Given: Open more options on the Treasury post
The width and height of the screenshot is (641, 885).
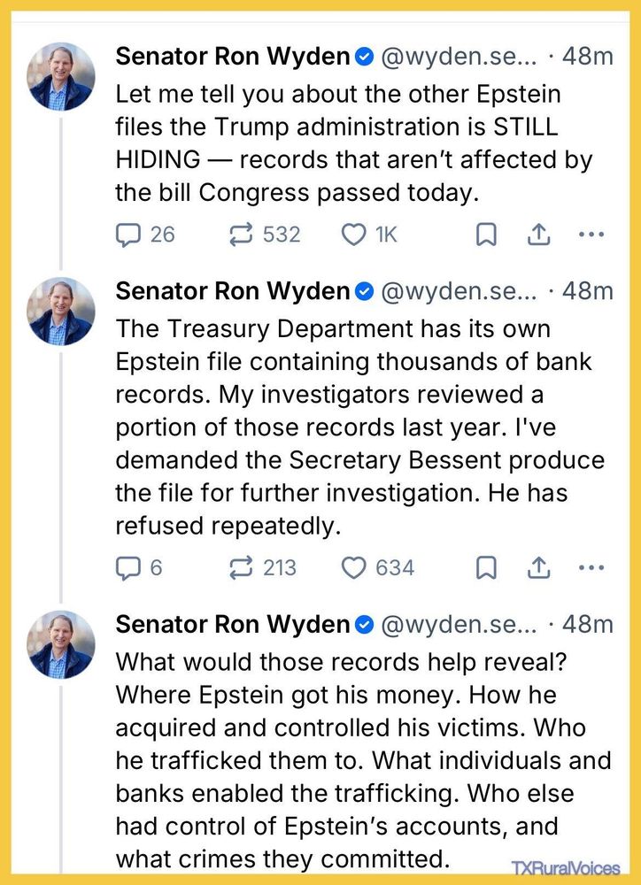Looking at the screenshot, I should click(591, 568).
